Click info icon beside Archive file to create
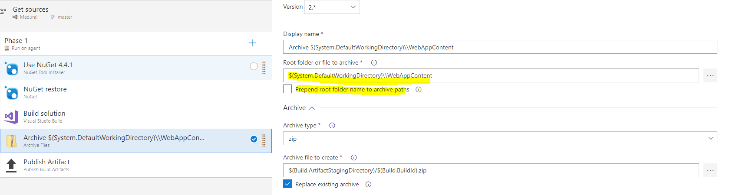The width and height of the screenshot is (736, 195). 354,158
